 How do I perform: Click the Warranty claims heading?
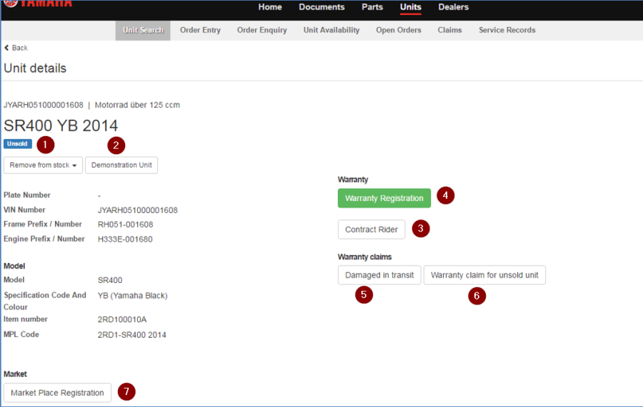[x=364, y=257]
